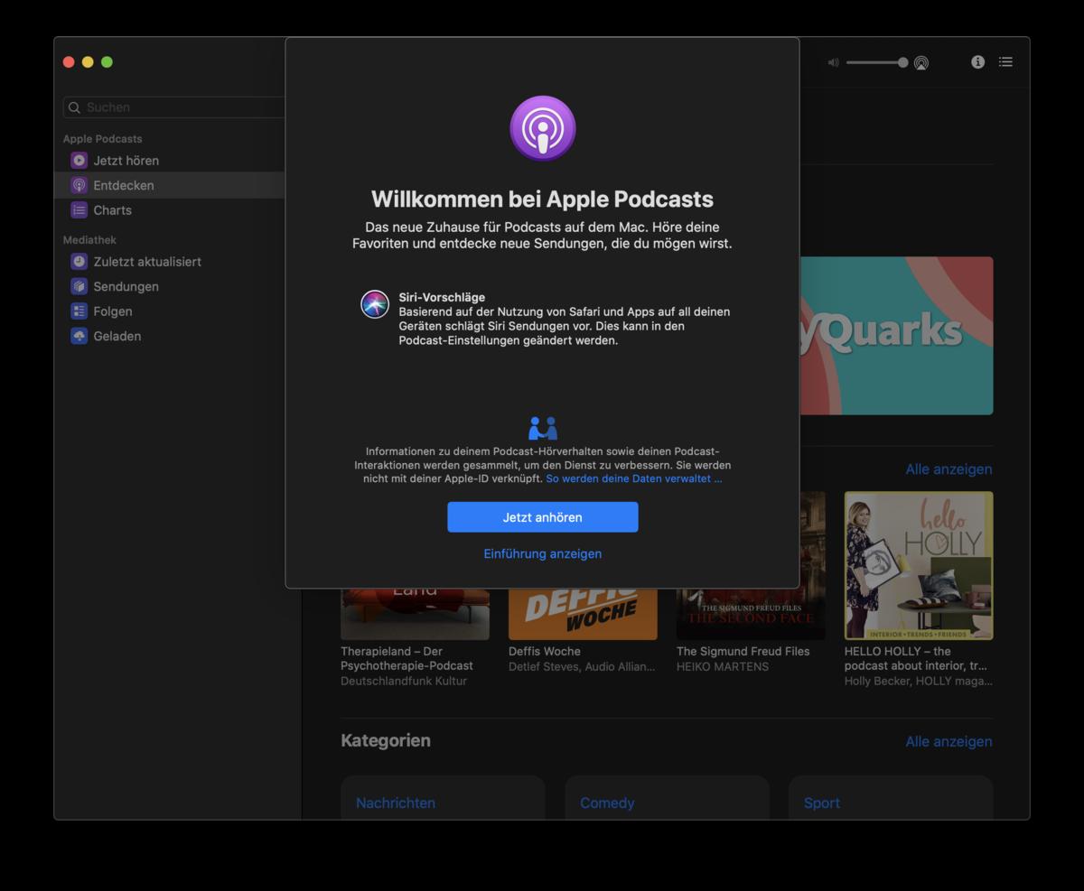Open 'So werden deine Daten verwaltet' link
Image resolution: width=1084 pixels, height=891 pixels.
(x=634, y=478)
